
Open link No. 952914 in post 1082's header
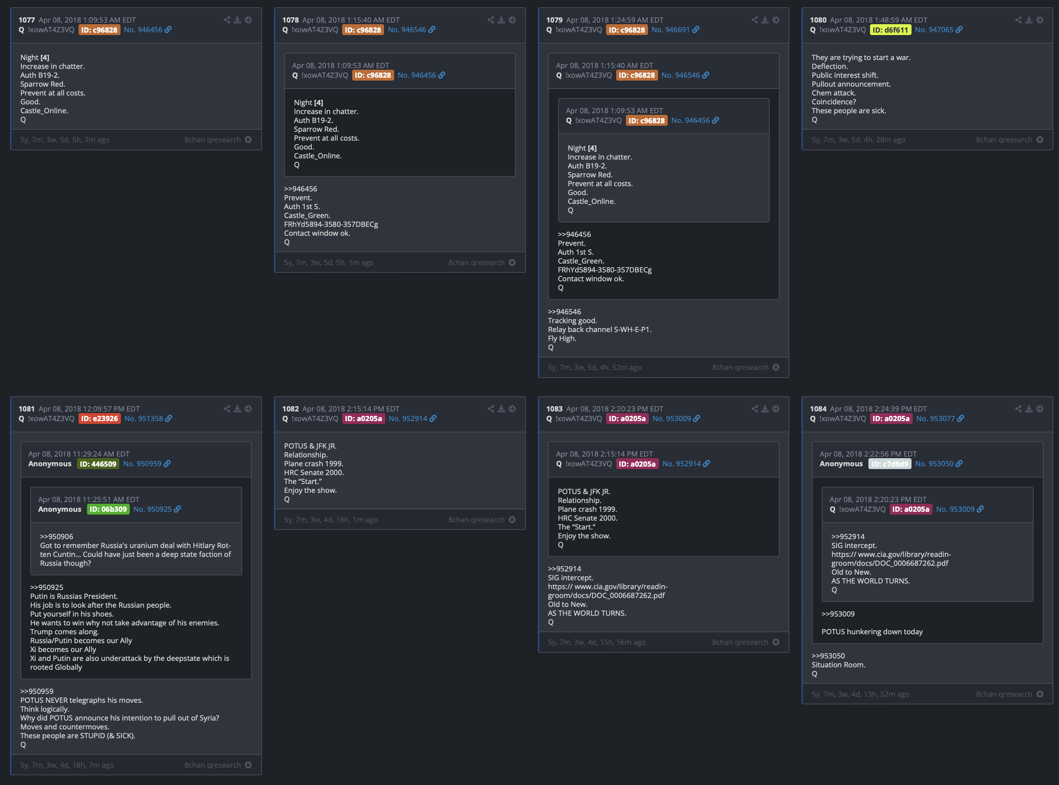pos(412,419)
